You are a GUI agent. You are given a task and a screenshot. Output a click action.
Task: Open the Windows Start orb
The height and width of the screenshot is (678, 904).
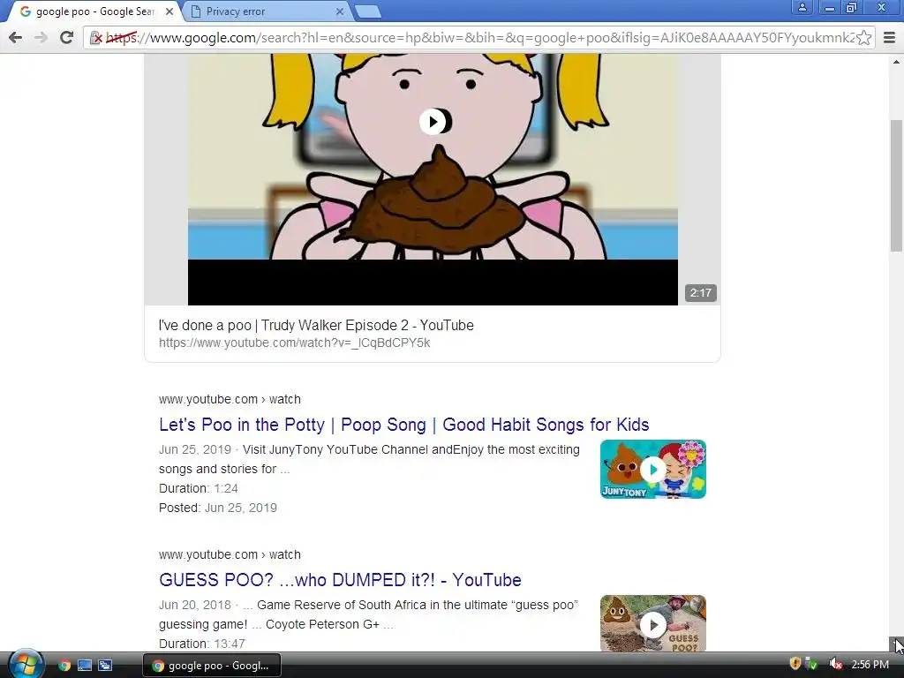click(x=26, y=664)
